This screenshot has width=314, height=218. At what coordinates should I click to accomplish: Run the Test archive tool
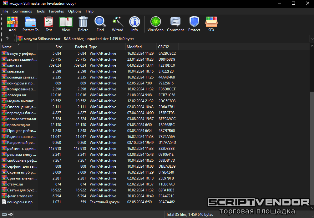(49, 24)
